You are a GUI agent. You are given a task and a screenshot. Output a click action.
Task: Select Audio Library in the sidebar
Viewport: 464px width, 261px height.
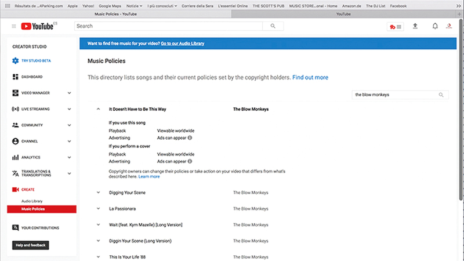click(32, 201)
